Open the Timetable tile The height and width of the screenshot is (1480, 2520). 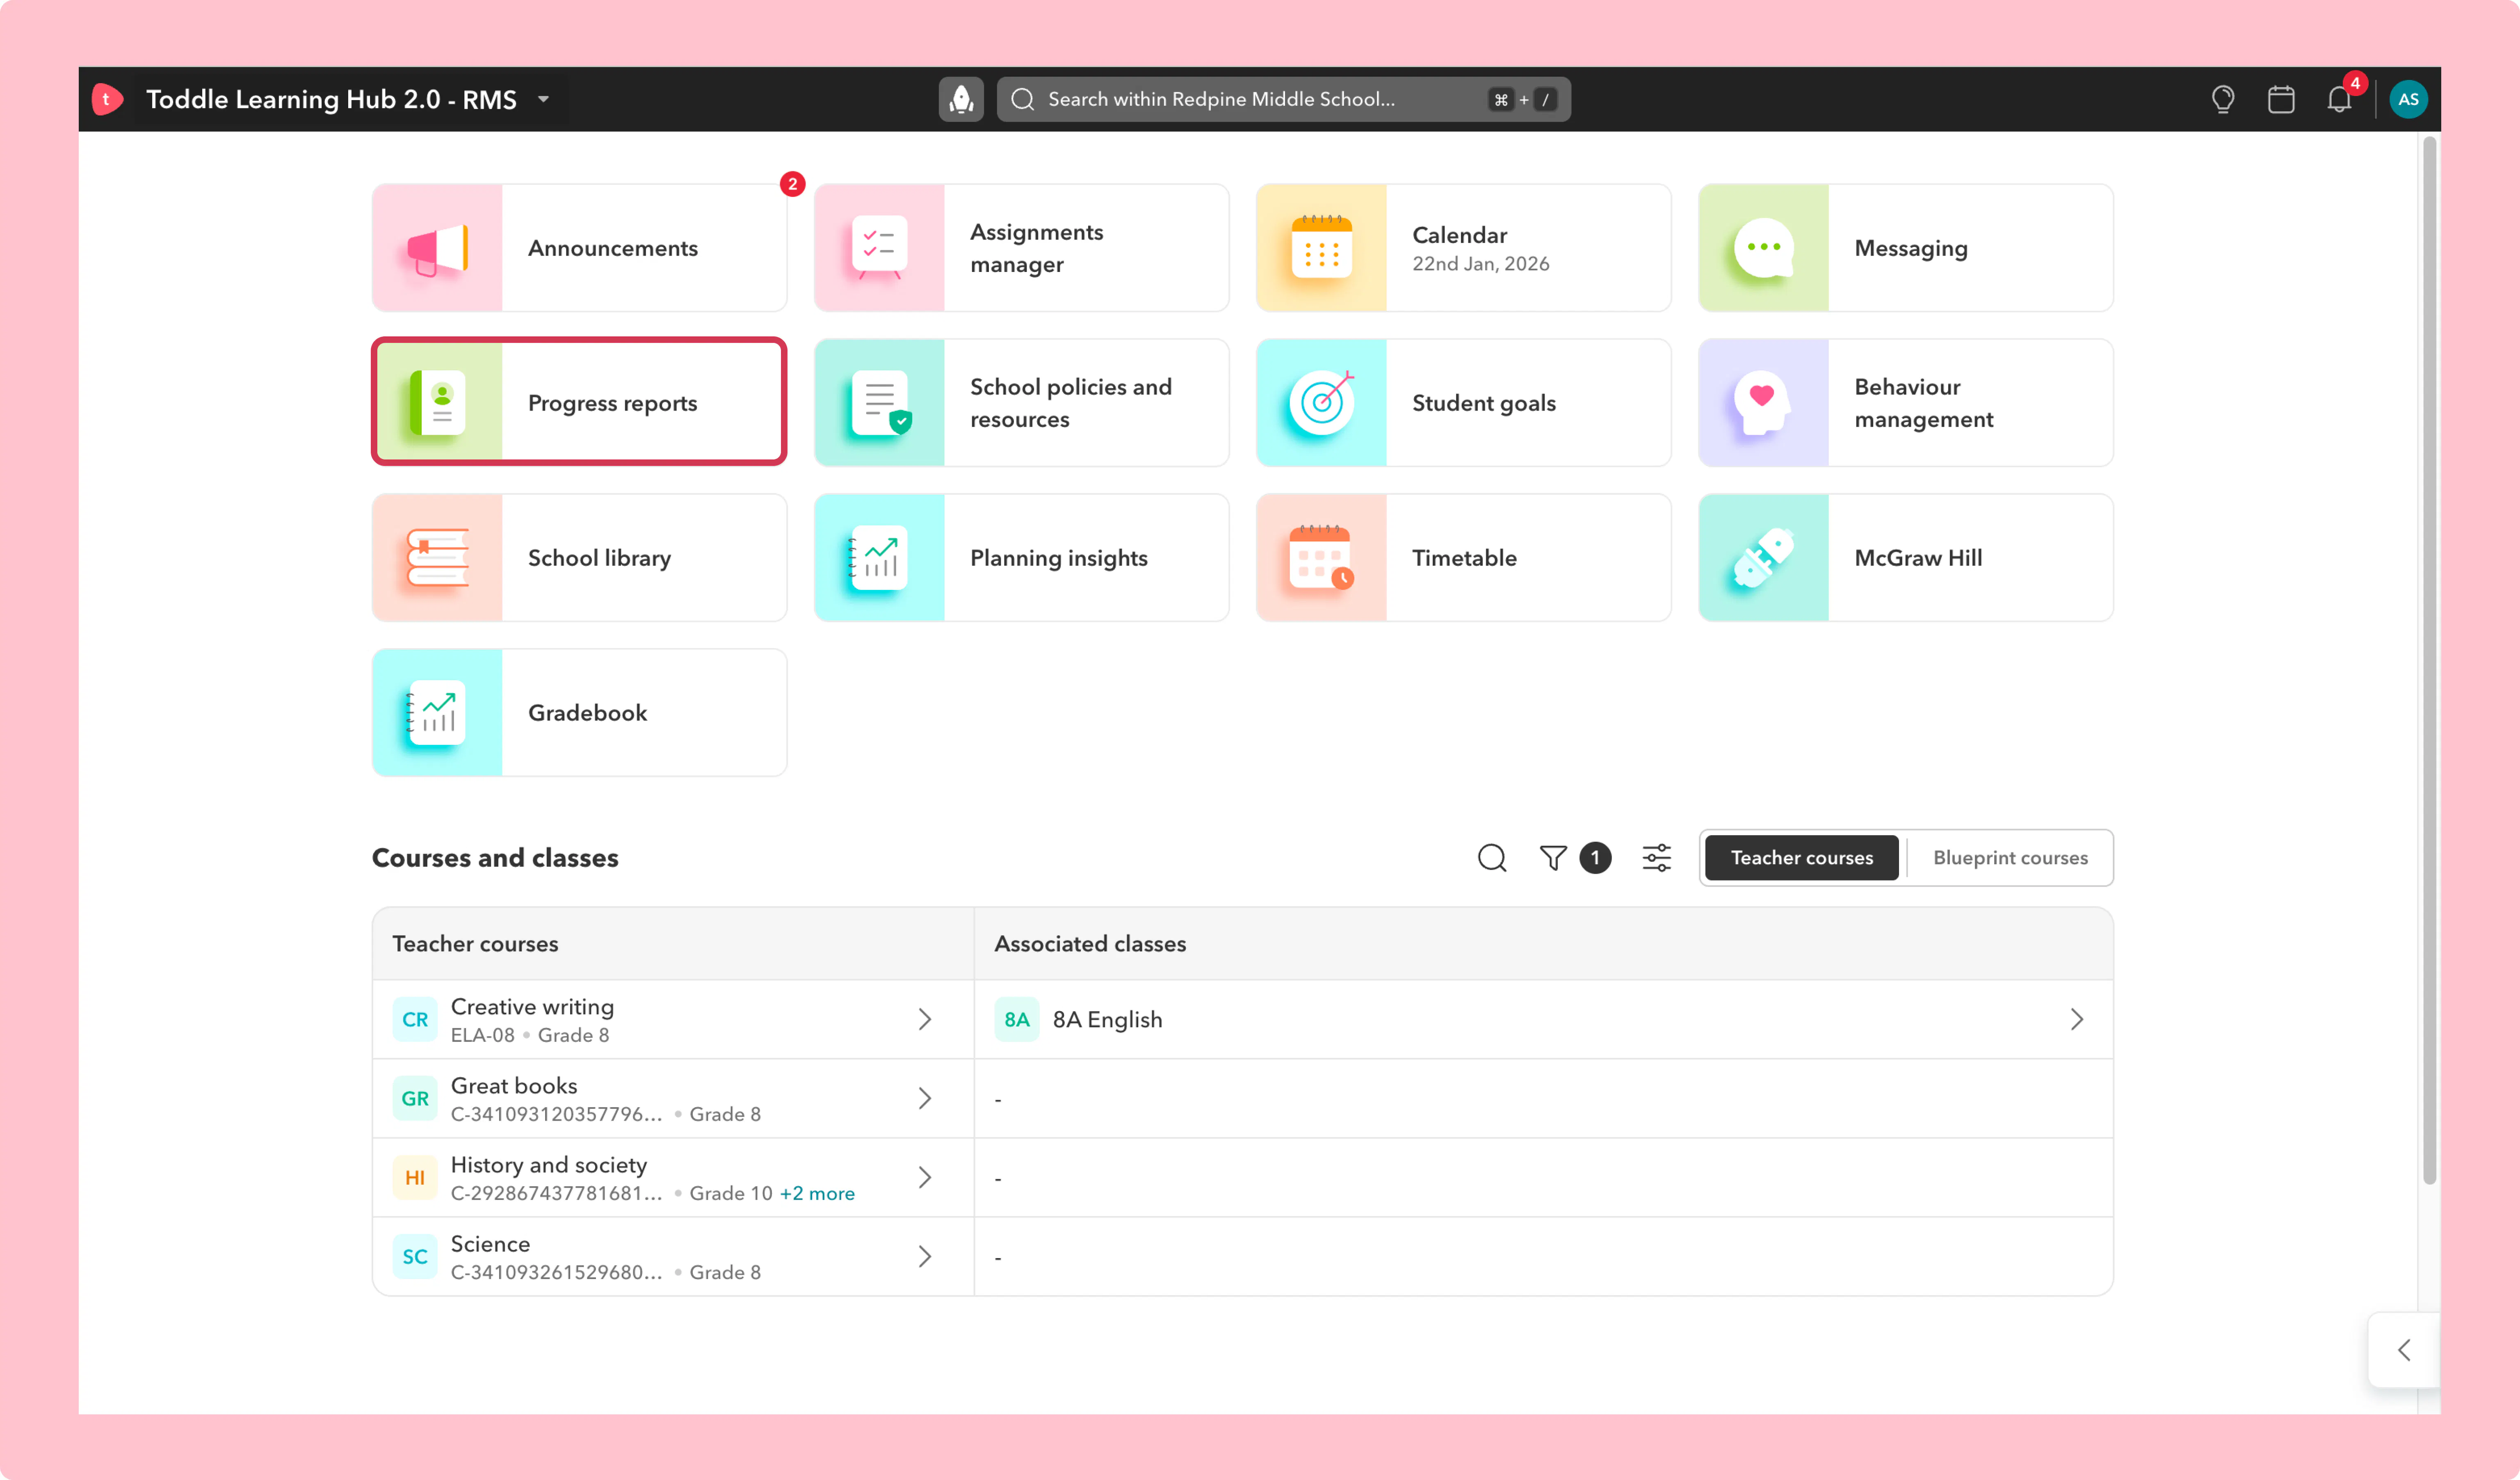pyautogui.click(x=1463, y=557)
